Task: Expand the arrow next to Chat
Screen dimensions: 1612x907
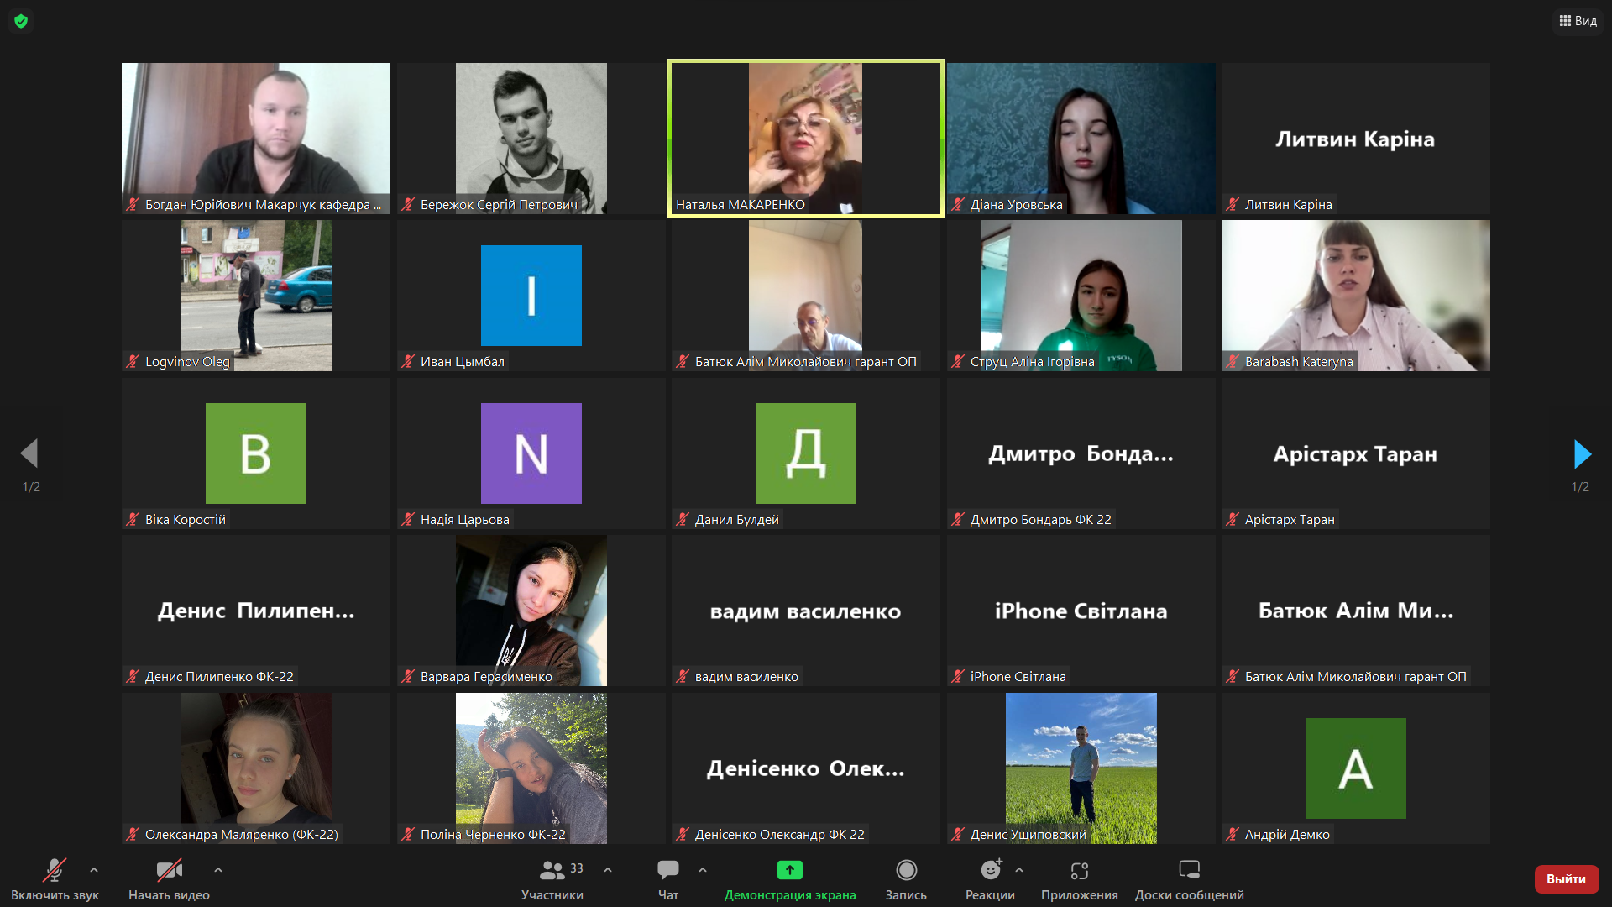Action: pyautogui.click(x=703, y=871)
